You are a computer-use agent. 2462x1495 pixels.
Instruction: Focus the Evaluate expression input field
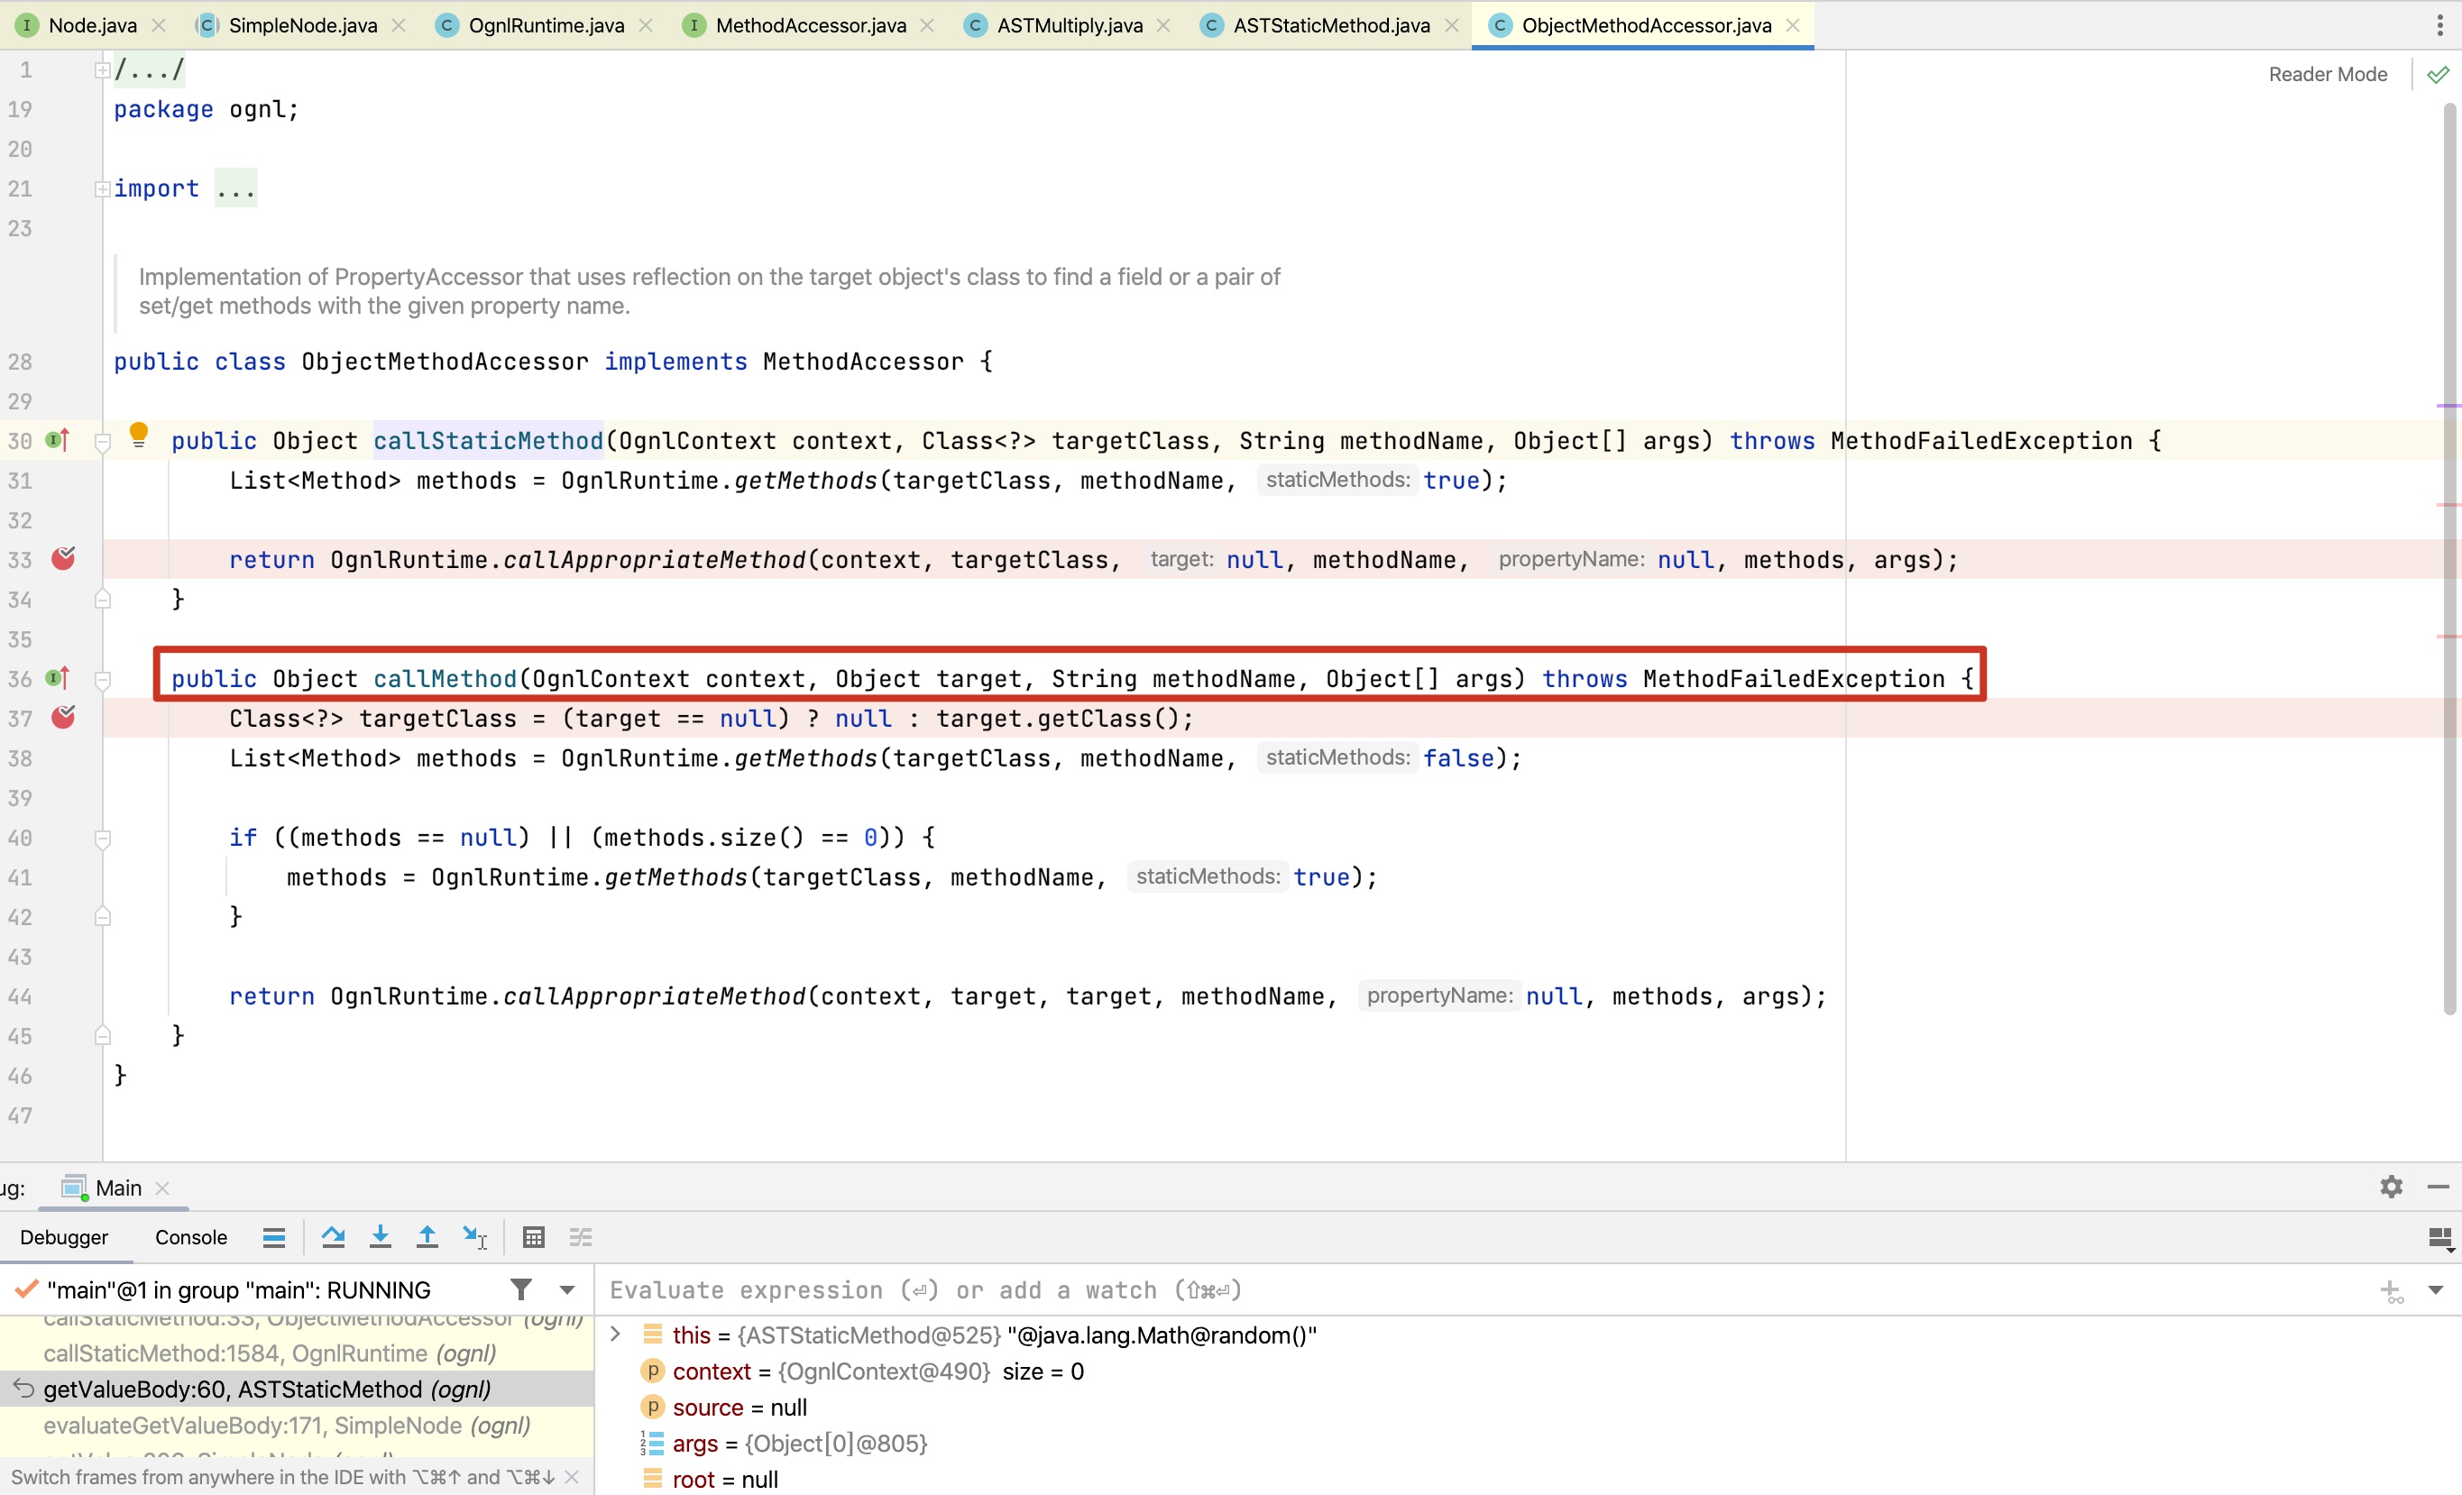[1479, 1290]
